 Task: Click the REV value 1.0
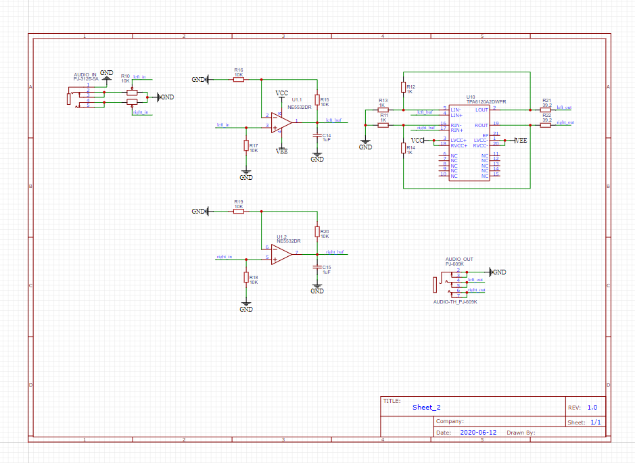[x=592, y=408]
